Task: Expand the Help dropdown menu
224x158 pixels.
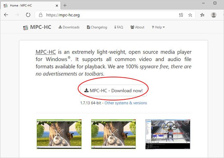Action: (158, 27)
